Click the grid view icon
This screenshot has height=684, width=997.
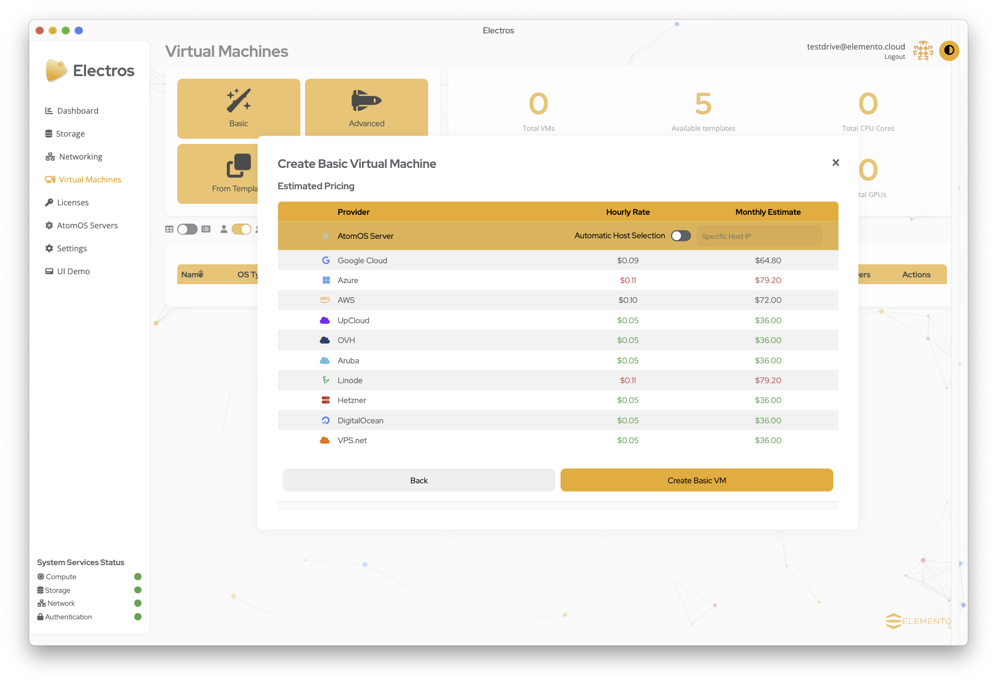click(x=169, y=229)
